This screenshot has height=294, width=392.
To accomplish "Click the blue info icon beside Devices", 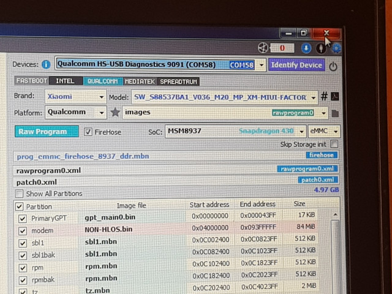I will point(46,64).
